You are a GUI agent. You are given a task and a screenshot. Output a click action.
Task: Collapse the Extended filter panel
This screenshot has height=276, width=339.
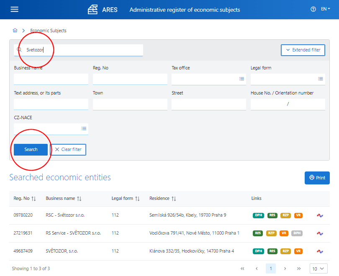[303, 50]
